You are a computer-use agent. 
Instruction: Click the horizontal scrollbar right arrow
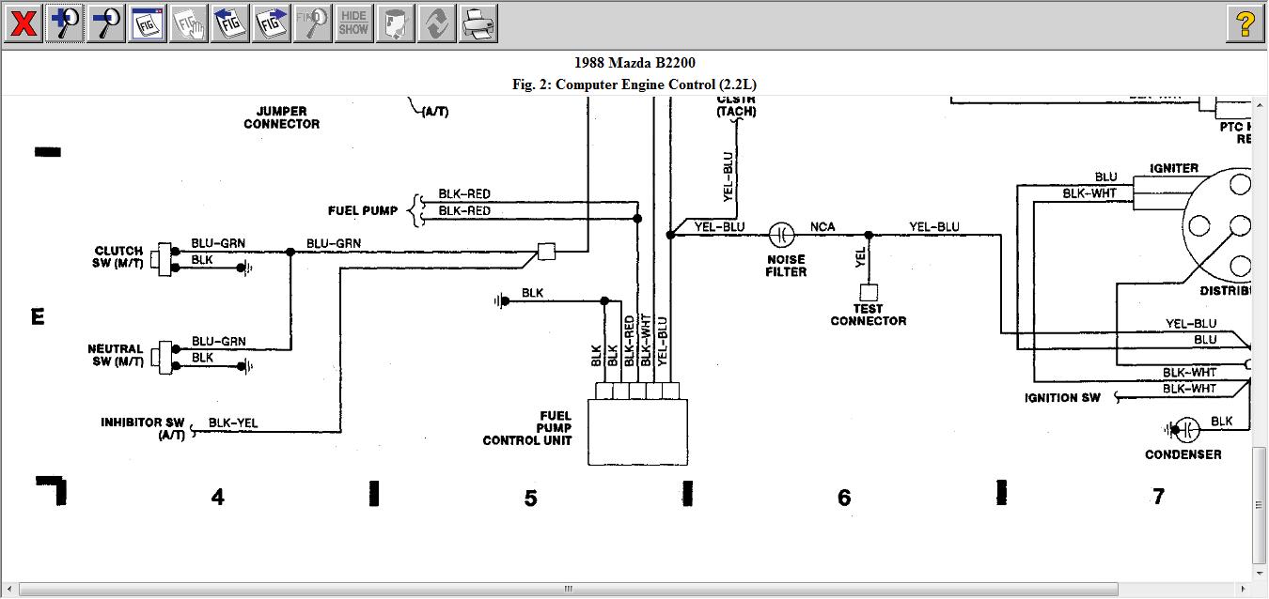tap(1244, 590)
